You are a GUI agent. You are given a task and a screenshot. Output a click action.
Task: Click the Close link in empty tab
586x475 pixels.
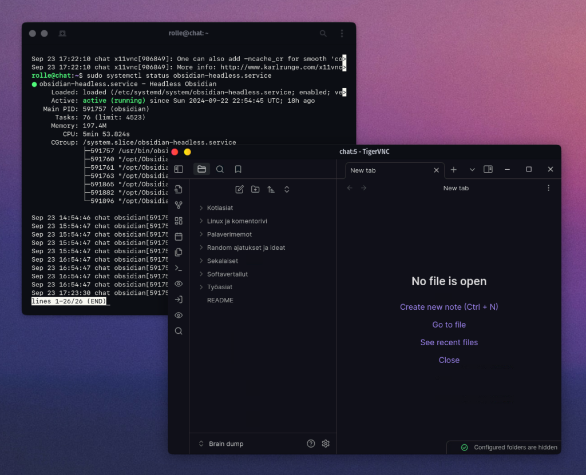(x=449, y=360)
